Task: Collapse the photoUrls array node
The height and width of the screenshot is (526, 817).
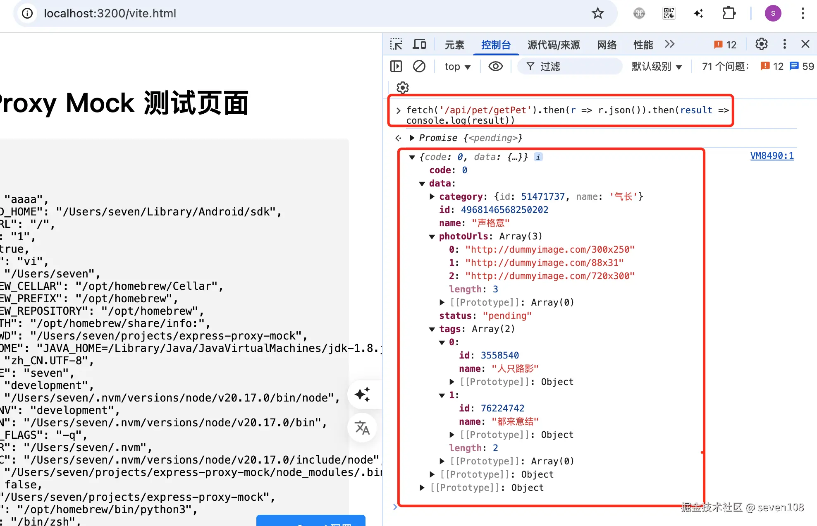Action: coord(432,237)
